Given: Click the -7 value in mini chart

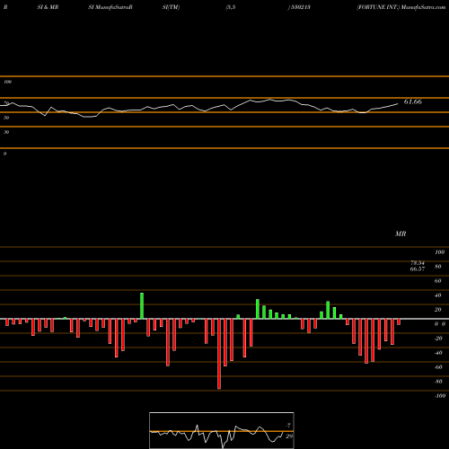Looking at the screenshot, I should click(288, 426).
